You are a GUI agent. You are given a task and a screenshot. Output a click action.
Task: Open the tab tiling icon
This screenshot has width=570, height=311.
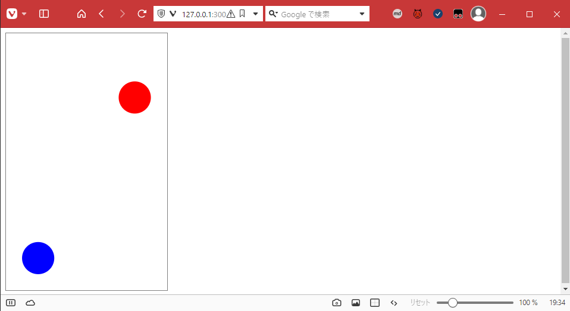pos(375,303)
